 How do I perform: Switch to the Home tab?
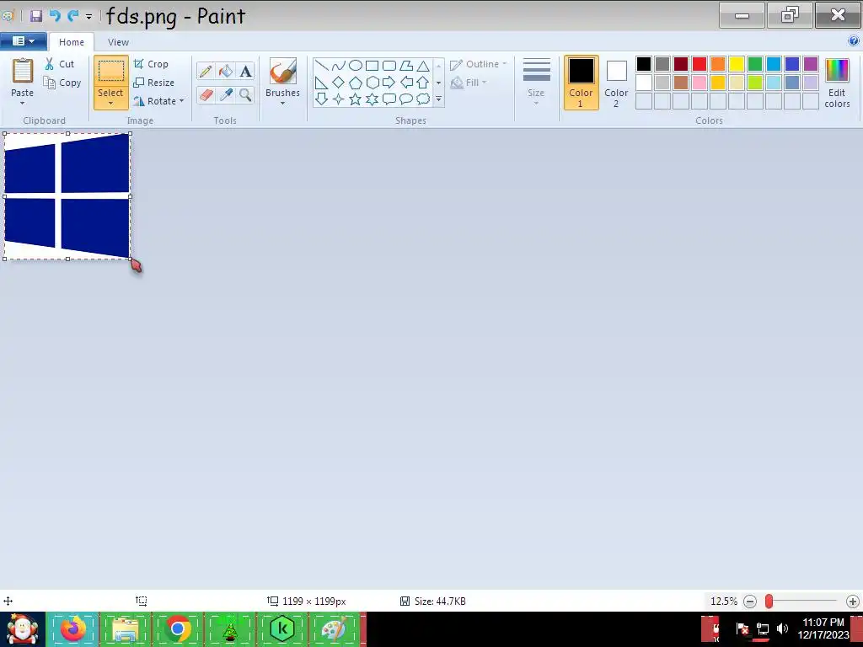click(x=72, y=42)
